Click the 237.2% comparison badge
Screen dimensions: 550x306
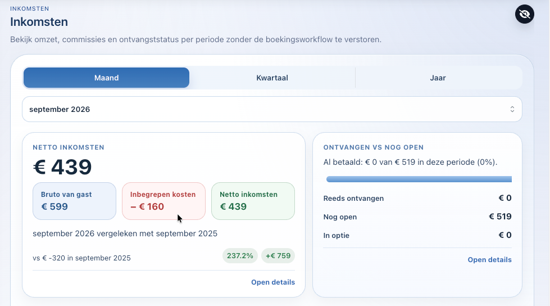coord(240,256)
